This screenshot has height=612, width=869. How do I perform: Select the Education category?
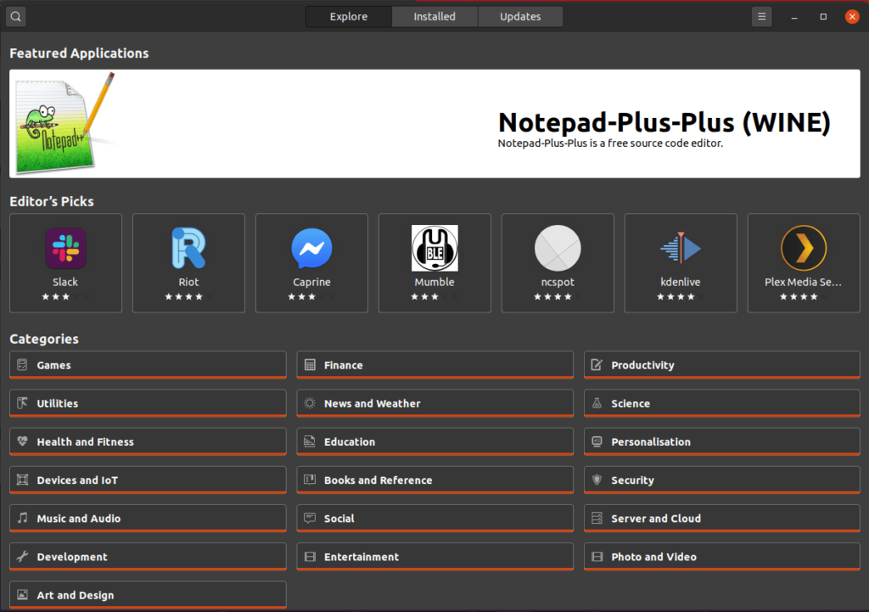coord(435,441)
